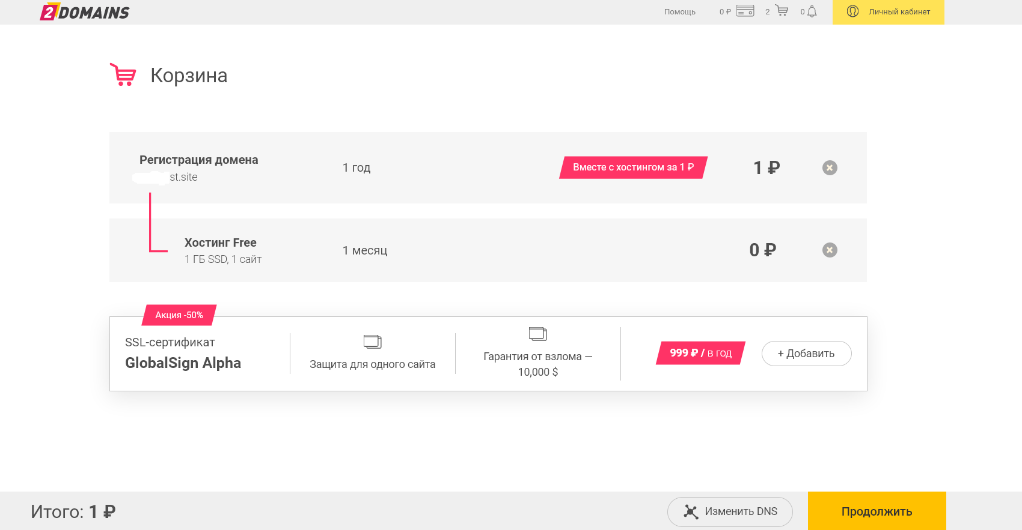Open the GlobalSign Alpha SSL certificate title
The width and height of the screenshot is (1022, 530).
(x=183, y=363)
